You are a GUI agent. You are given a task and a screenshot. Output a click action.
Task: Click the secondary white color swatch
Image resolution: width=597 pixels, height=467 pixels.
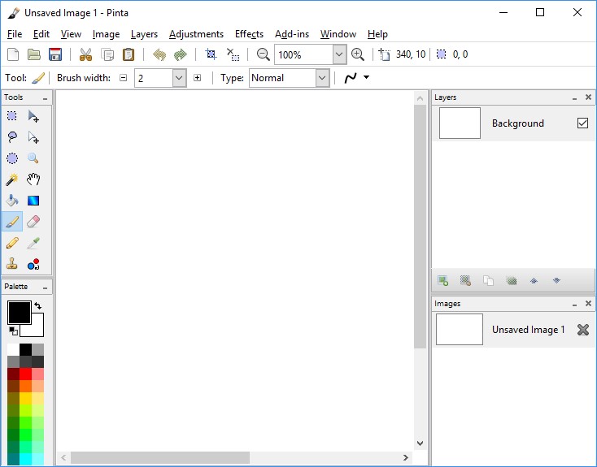click(37, 330)
